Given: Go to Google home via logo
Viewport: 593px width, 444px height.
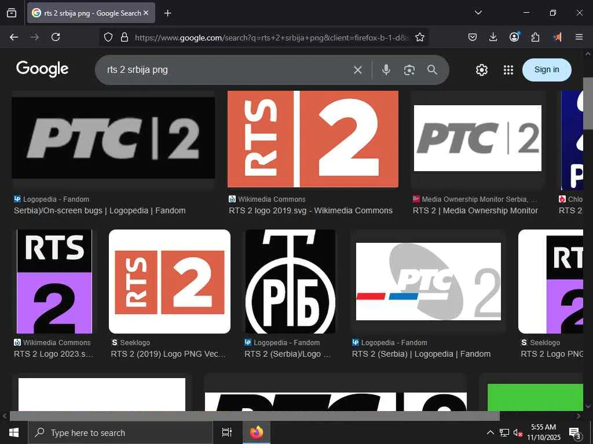Looking at the screenshot, I should 42,69.
